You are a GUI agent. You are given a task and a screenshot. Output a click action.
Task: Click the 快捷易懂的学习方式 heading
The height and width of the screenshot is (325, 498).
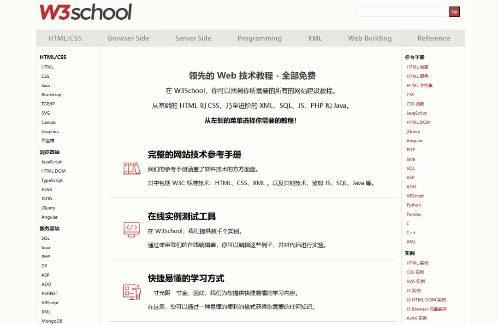(x=186, y=279)
